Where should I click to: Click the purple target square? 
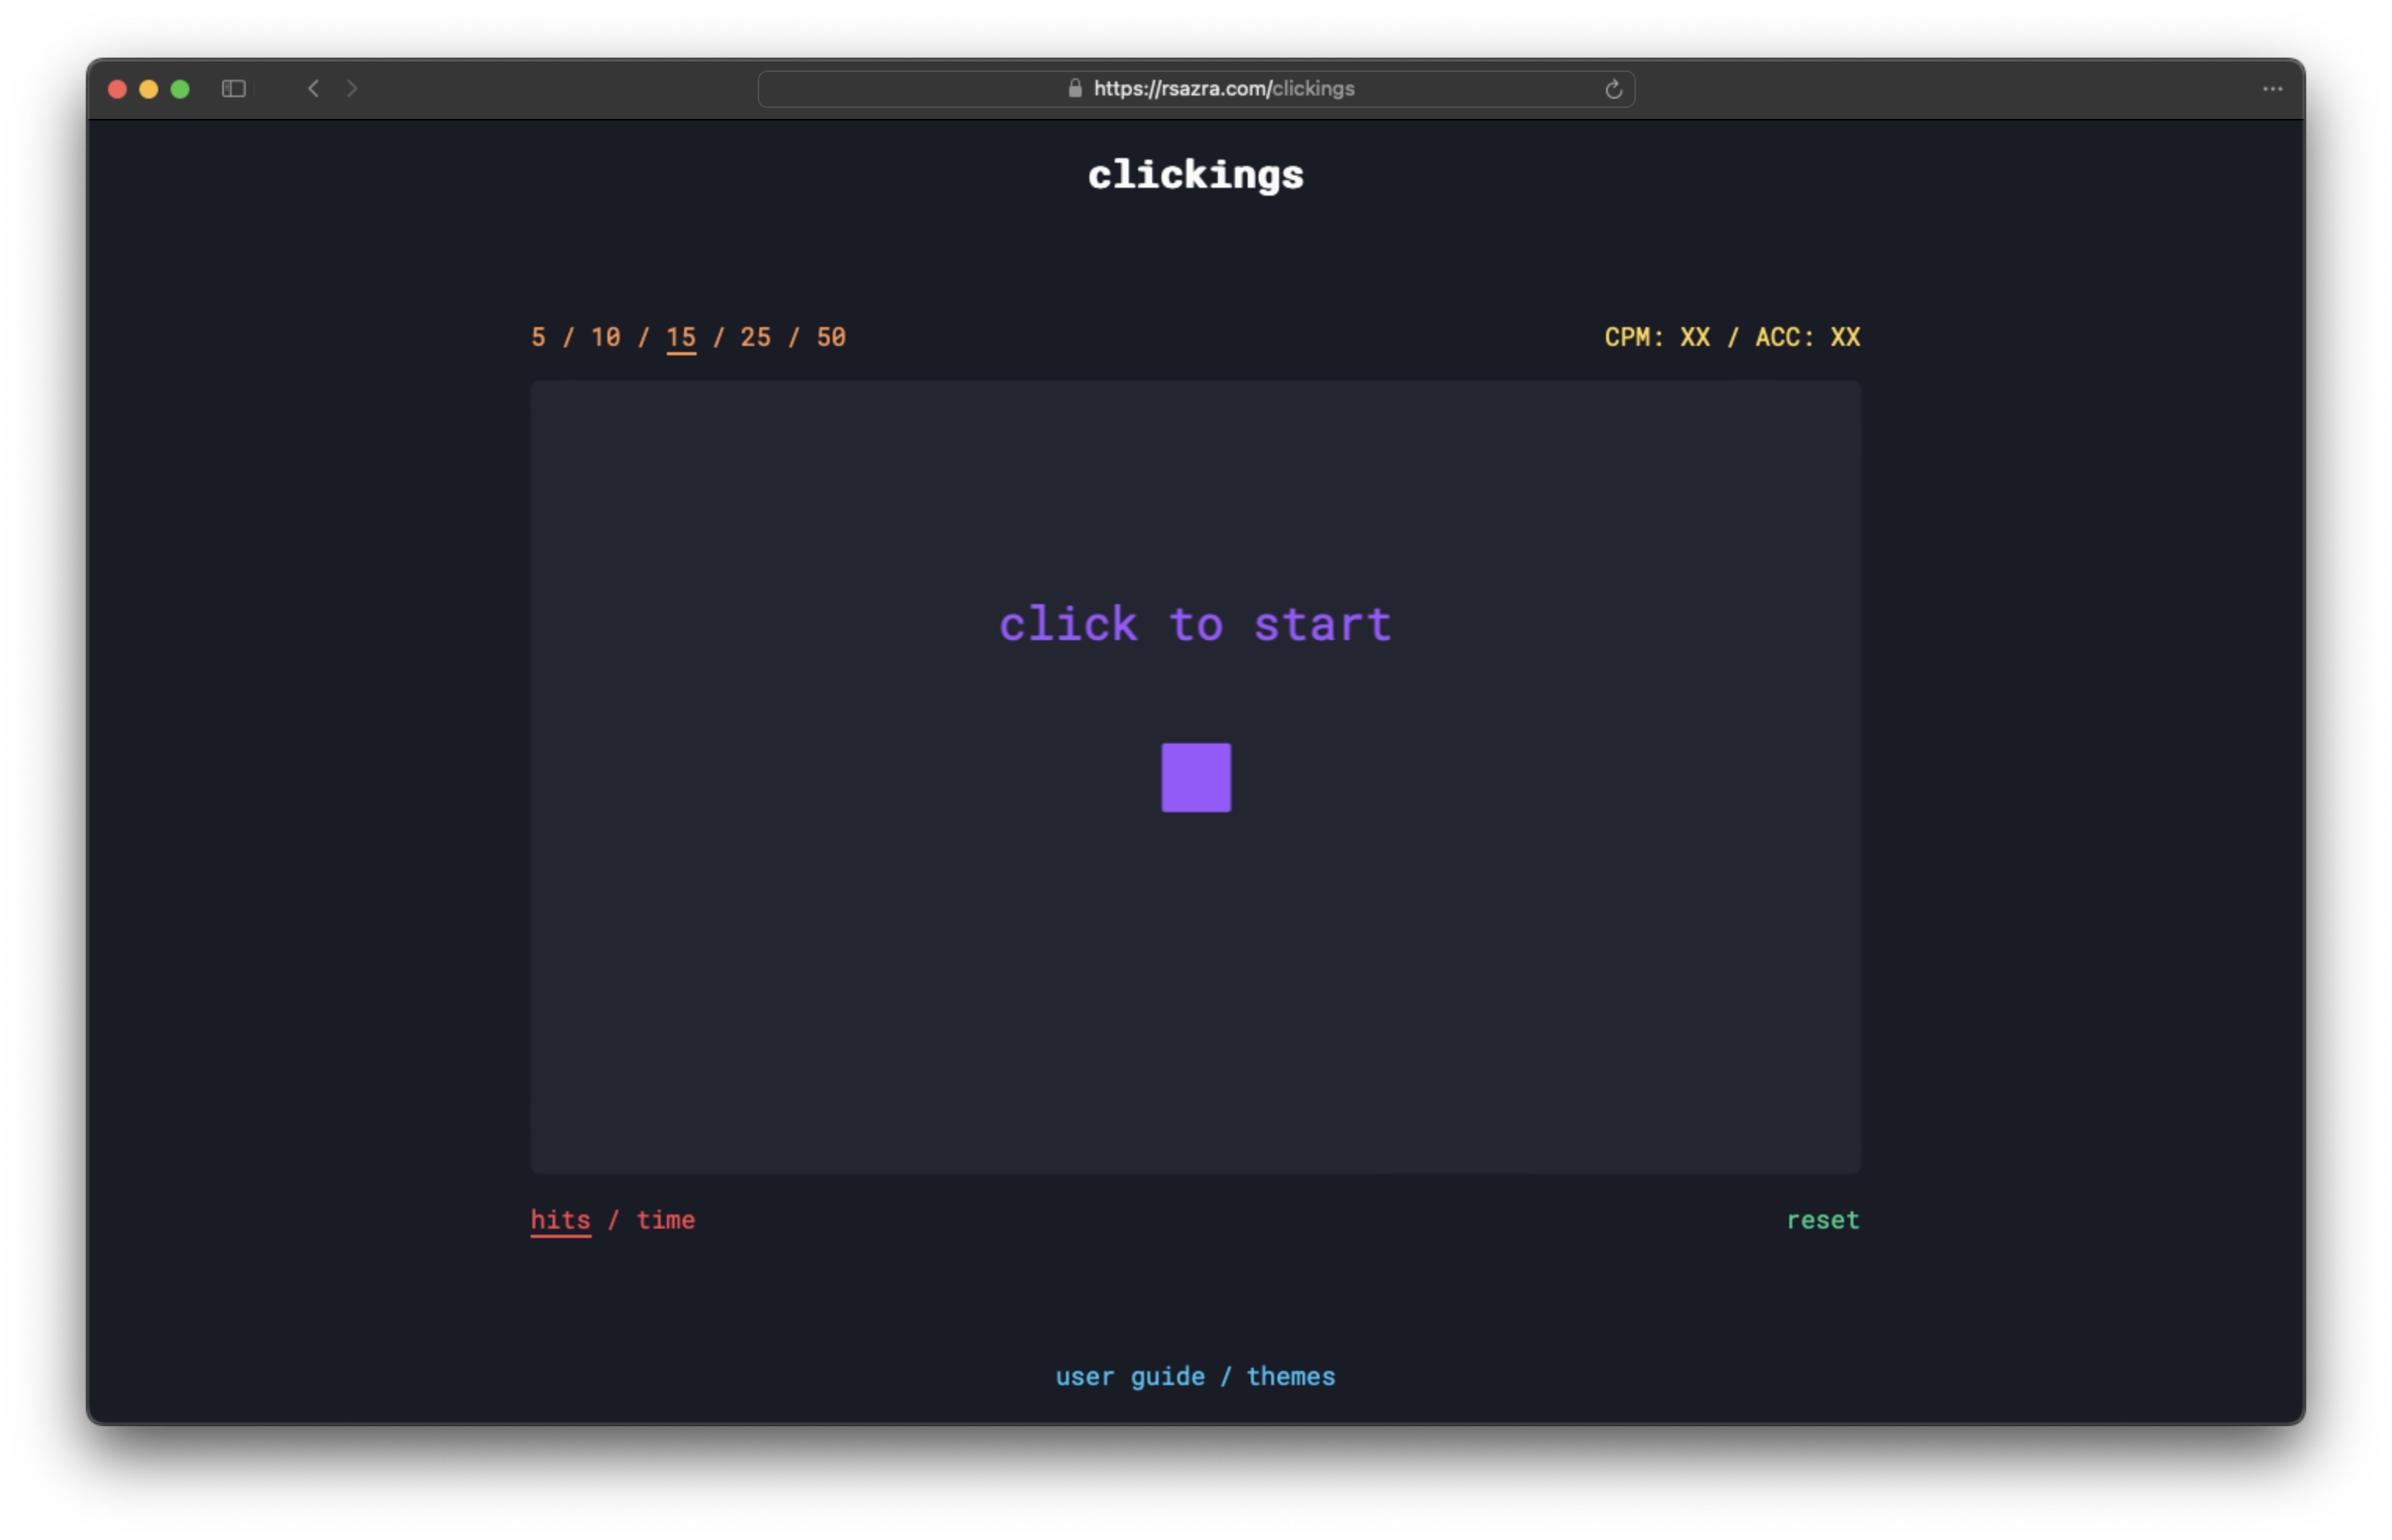pos(1196,777)
